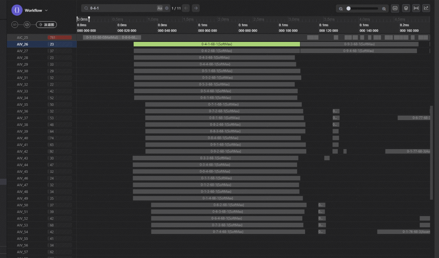Image resolution: width=439 pixels, height=258 pixels.
Task: Clear the search field with the X icon
Action: point(167,8)
